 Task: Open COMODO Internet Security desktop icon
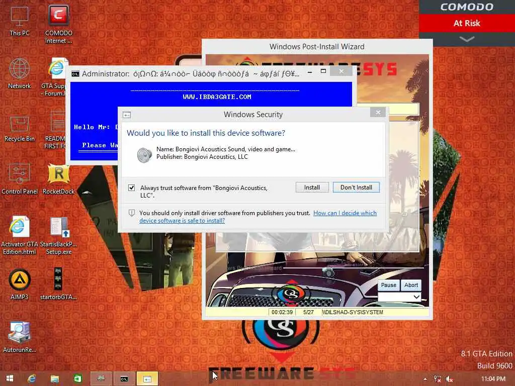58,24
